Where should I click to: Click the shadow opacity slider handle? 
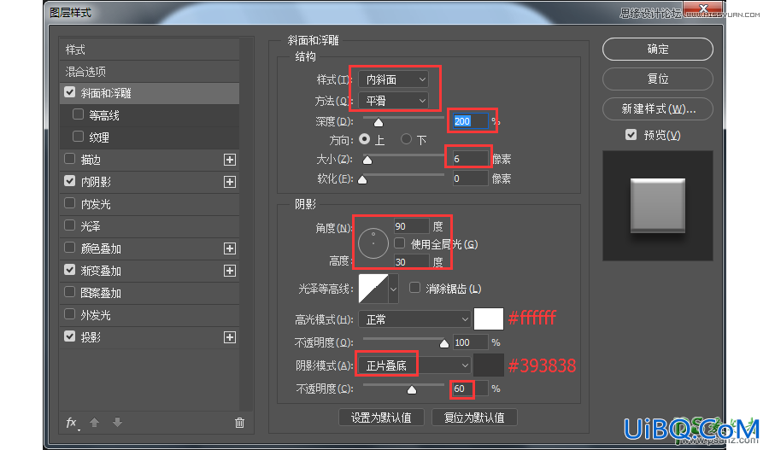[412, 389]
